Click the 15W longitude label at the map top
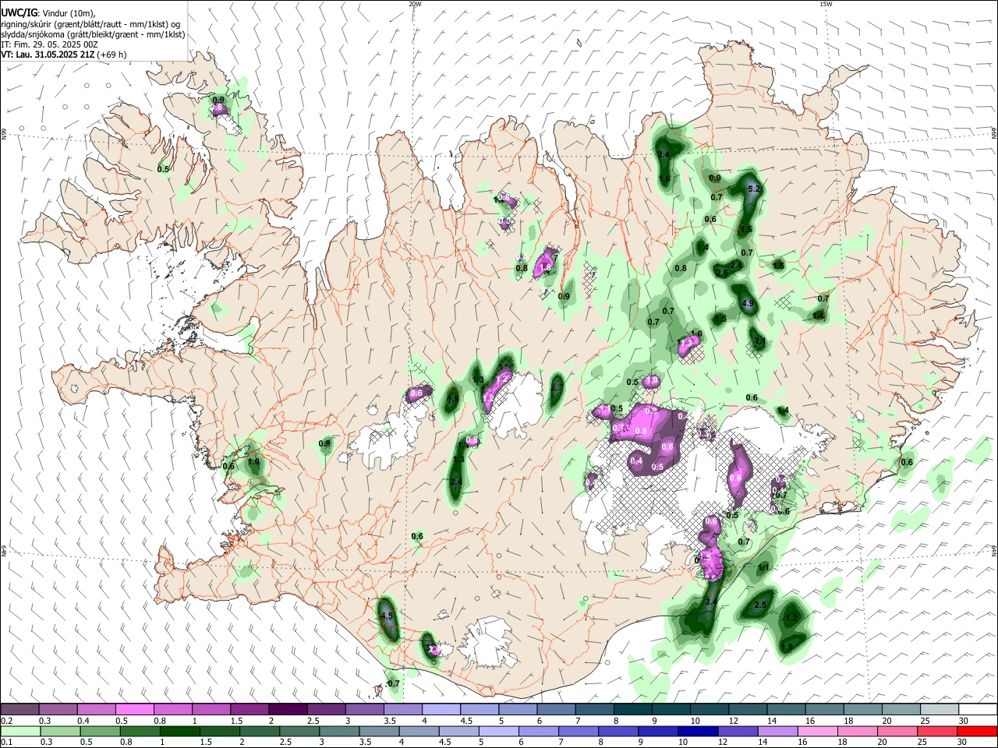998x748 pixels. 826,4
